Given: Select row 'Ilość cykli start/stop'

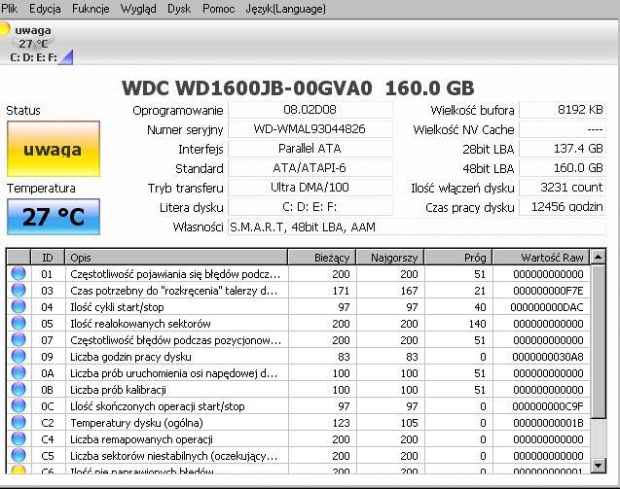Looking at the screenshot, I should pos(298,307).
